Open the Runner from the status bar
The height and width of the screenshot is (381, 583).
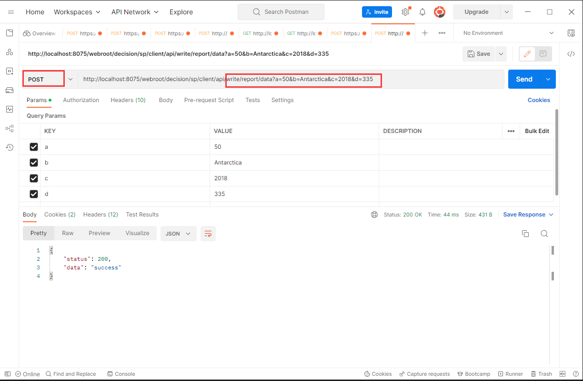coord(511,374)
